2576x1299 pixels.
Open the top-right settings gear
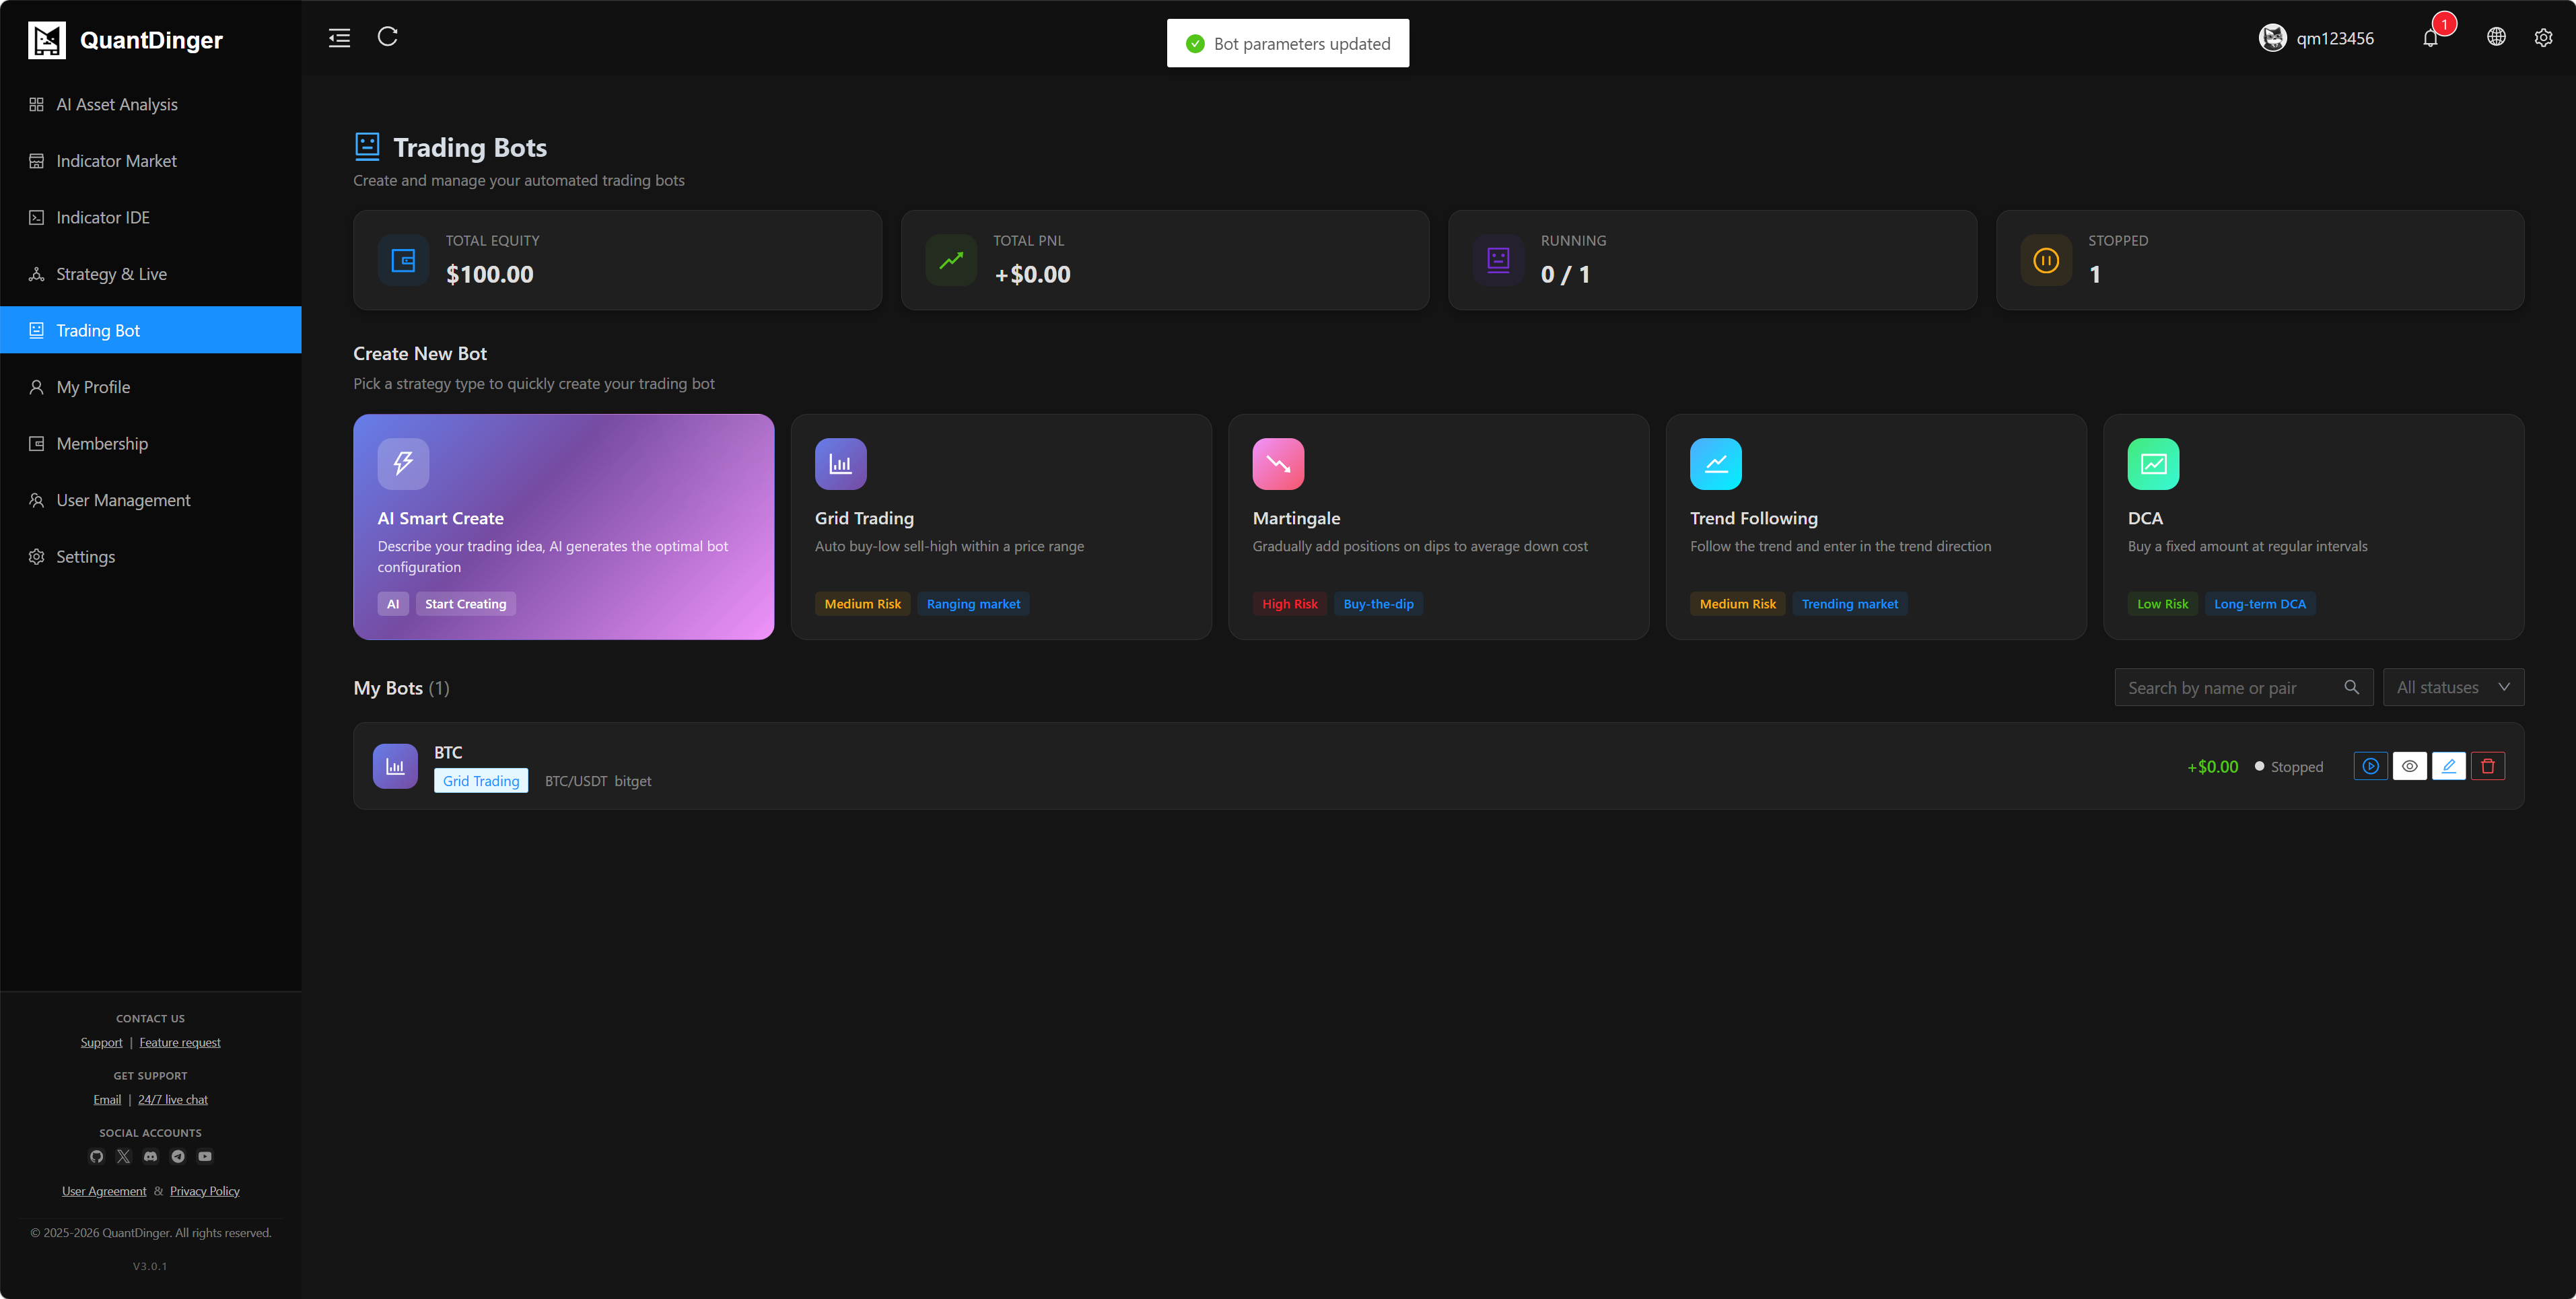point(2543,38)
